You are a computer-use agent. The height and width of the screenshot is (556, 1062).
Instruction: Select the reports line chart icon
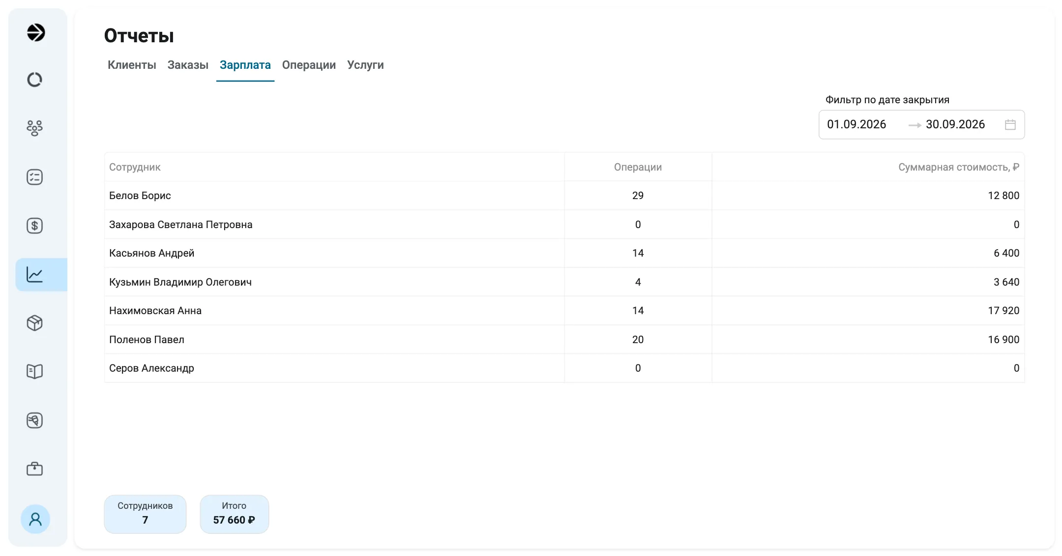pos(34,274)
